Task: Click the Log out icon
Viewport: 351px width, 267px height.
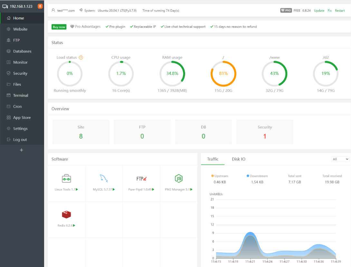Action: tap(8, 139)
